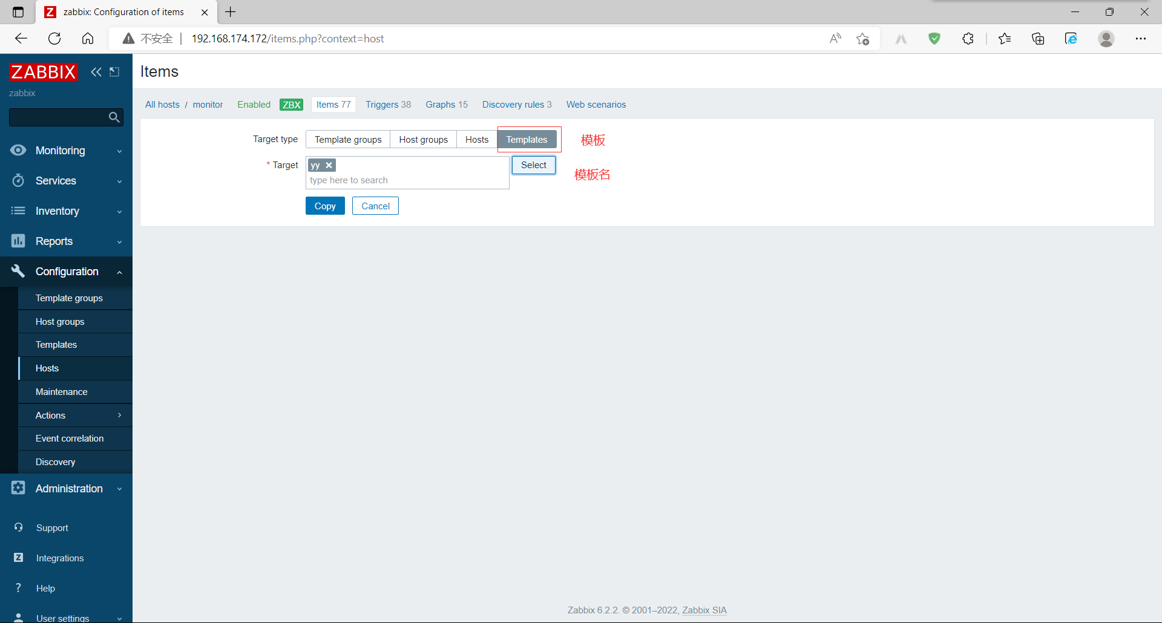Image resolution: width=1162 pixels, height=623 pixels.
Task: Expand the Administration menu
Action: (x=119, y=489)
